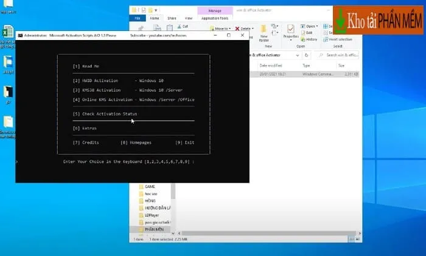Click Move to in Explorer ribbon

(x=220, y=29)
